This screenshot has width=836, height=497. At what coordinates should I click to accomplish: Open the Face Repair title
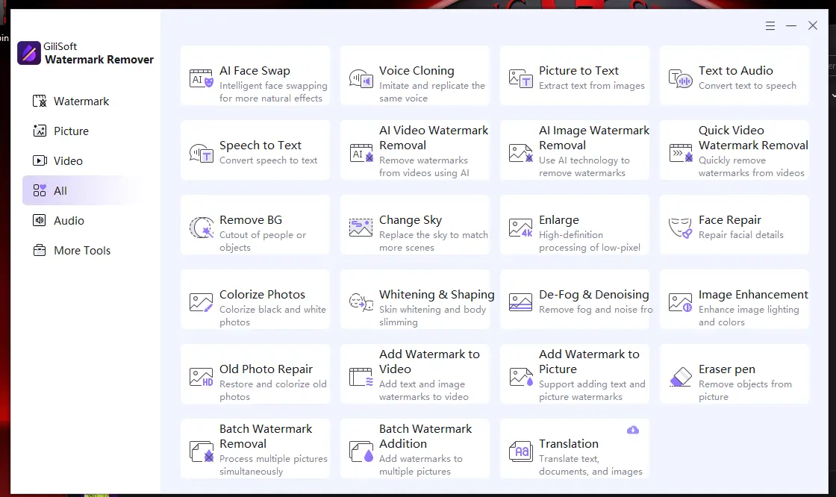coord(730,219)
